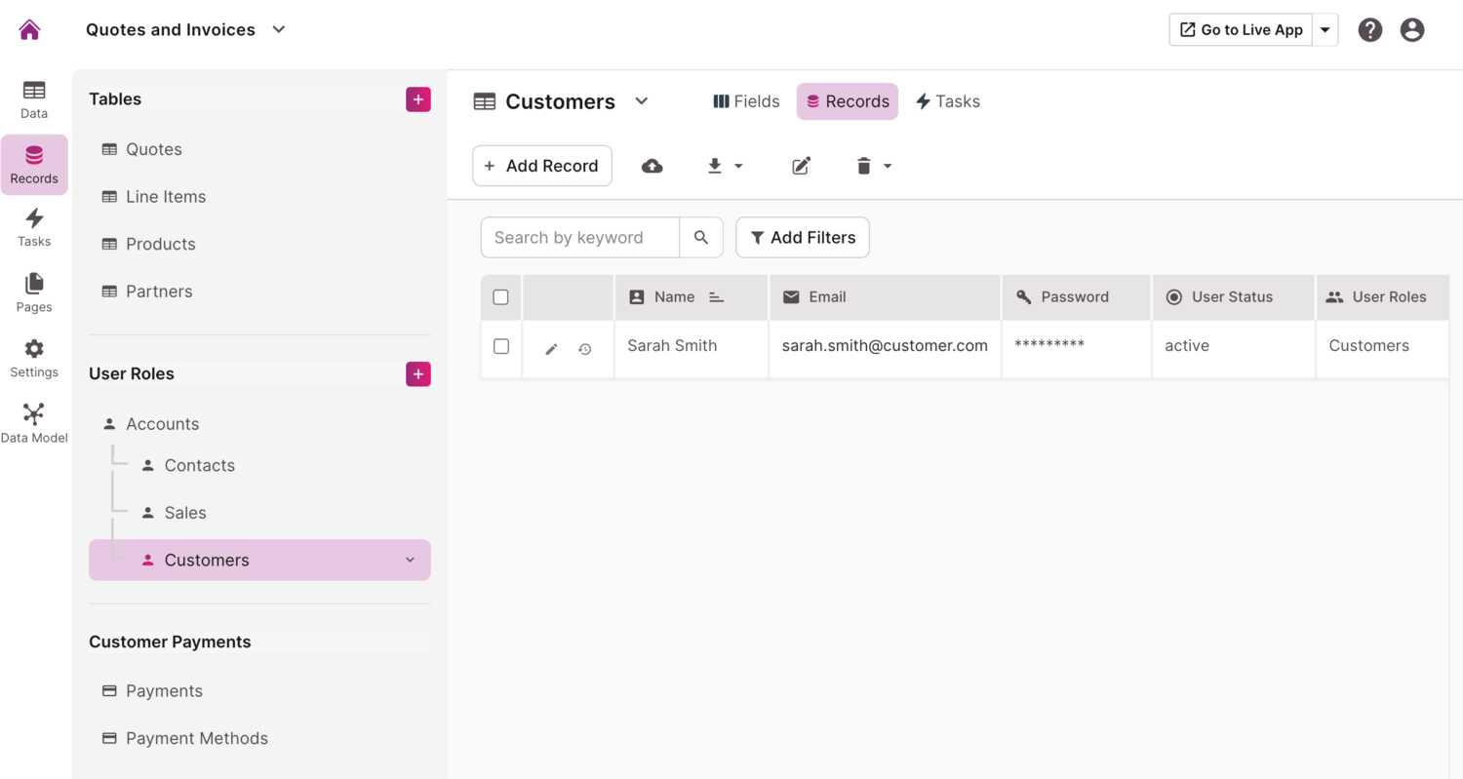This screenshot has width=1463, height=779.
Task: View Sarah Smith's record history icon
Action: [585, 348]
